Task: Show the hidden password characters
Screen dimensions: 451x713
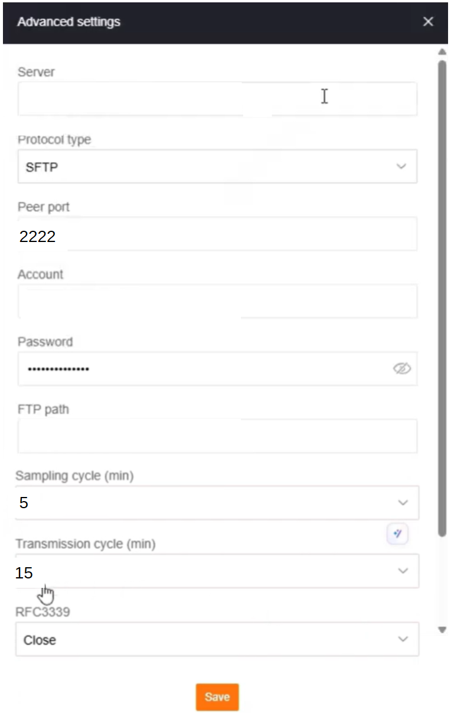Action: [x=402, y=368]
